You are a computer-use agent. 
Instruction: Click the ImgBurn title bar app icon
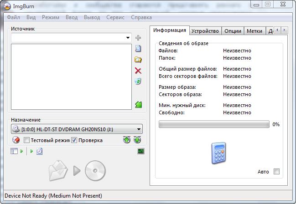pos(7,6)
